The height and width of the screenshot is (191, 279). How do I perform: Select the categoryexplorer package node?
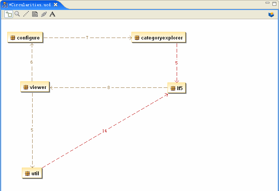pyautogui.click(x=159, y=37)
